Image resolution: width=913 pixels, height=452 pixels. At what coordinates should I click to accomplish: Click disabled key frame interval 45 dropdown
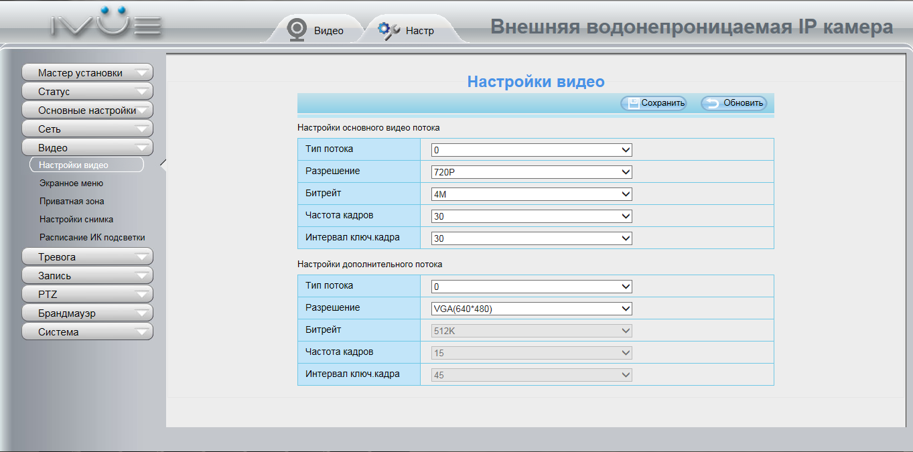[532, 375]
